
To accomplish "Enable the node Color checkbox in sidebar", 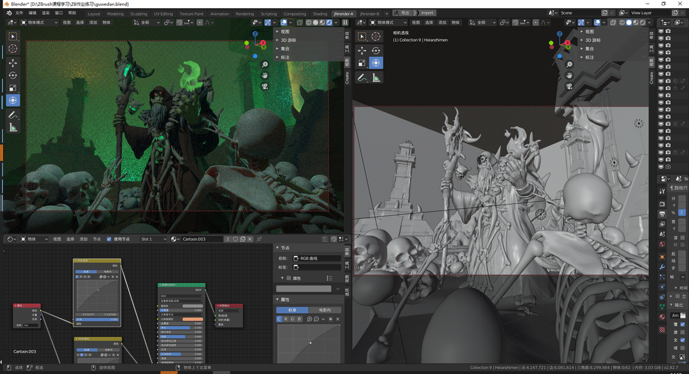I will (289, 278).
